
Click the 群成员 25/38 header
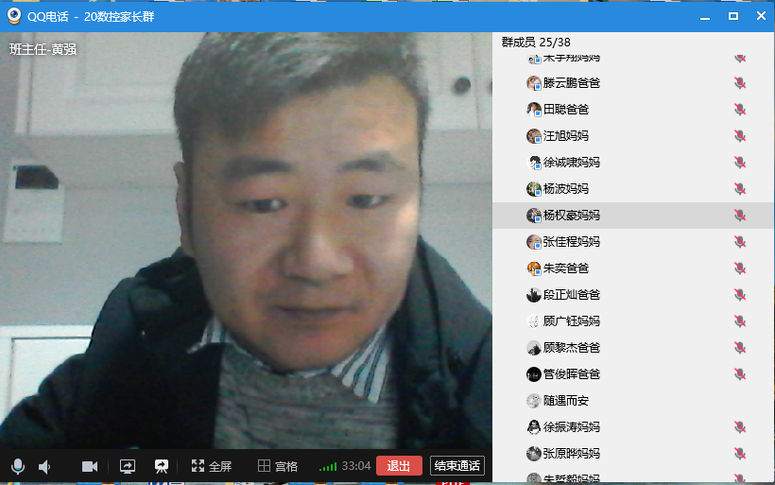pyautogui.click(x=536, y=42)
